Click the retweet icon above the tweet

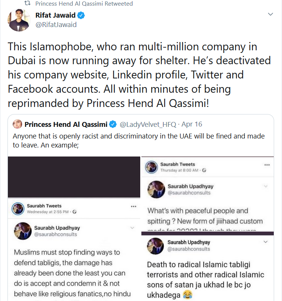click(x=27, y=4)
